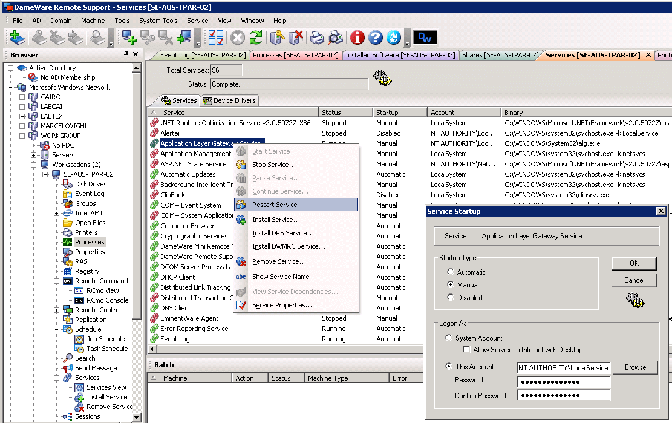The height and width of the screenshot is (423, 672).
Task: Expand the Servers node
Action: [33, 155]
